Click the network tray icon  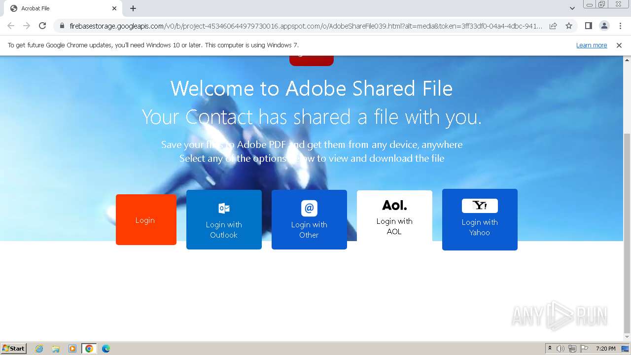coord(572,349)
